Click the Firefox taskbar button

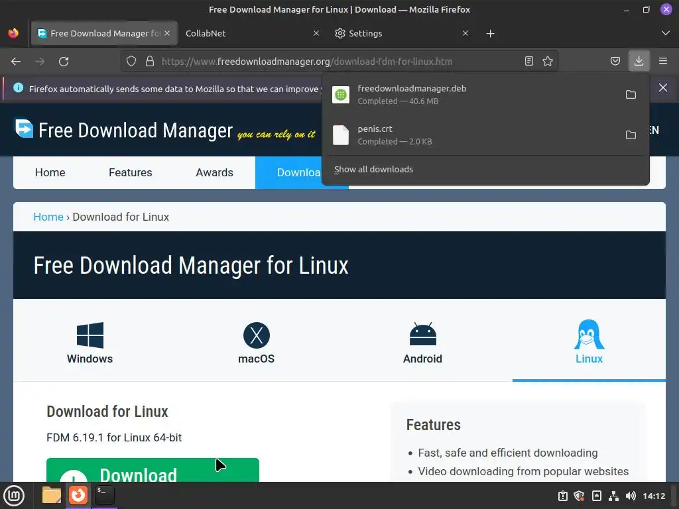click(x=78, y=495)
